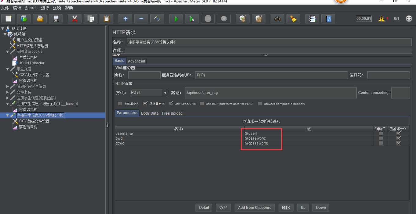
Task: Click Add from Clipboard button
Action: [x=255, y=208]
